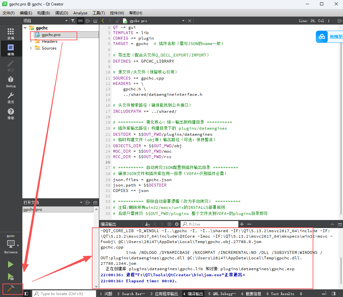
Task: Open the 工具(T) menu
Action: click(99, 13)
